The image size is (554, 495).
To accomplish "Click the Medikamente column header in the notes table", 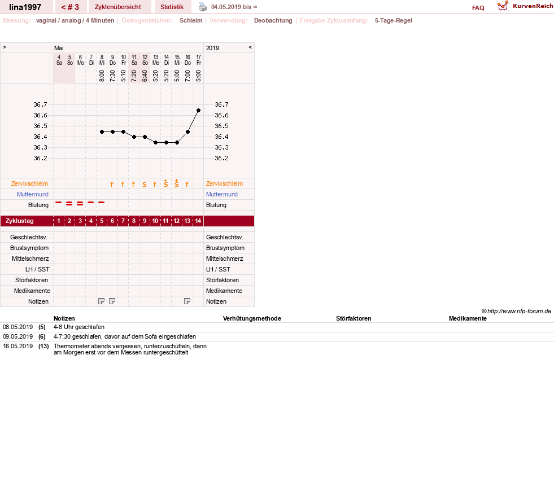I will [468, 318].
